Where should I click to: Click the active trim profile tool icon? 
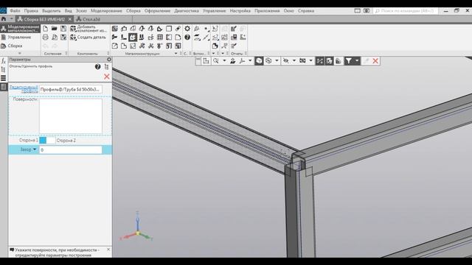pos(133,38)
